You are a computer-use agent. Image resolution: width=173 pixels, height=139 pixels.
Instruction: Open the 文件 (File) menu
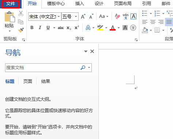tap(11, 4)
